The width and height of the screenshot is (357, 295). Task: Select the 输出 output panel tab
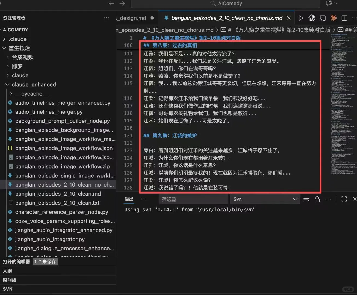tap(129, 199)
